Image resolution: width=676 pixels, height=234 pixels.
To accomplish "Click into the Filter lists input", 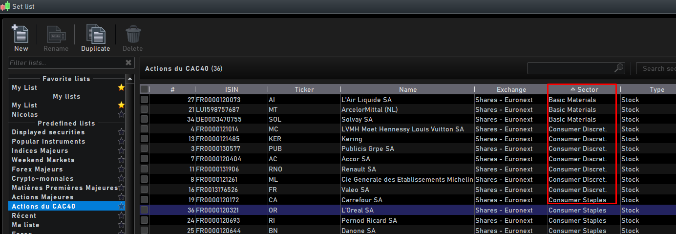I will [66, 63].
